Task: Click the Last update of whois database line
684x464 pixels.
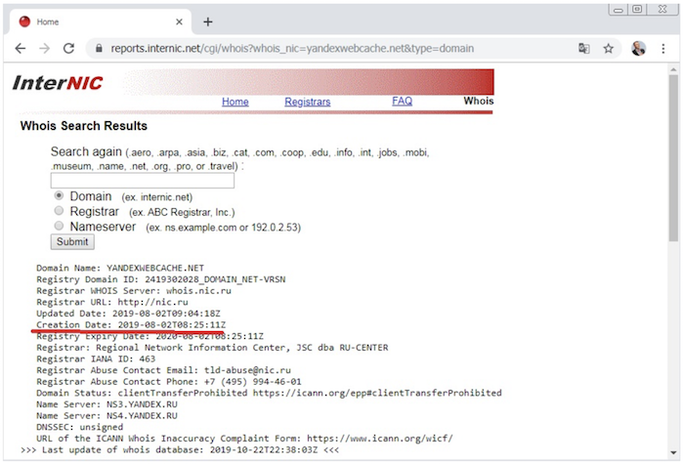Action: tap(179, 449)
